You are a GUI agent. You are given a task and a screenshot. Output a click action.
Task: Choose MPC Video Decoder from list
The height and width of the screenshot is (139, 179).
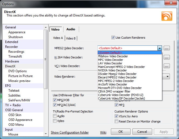pos(130,60)
